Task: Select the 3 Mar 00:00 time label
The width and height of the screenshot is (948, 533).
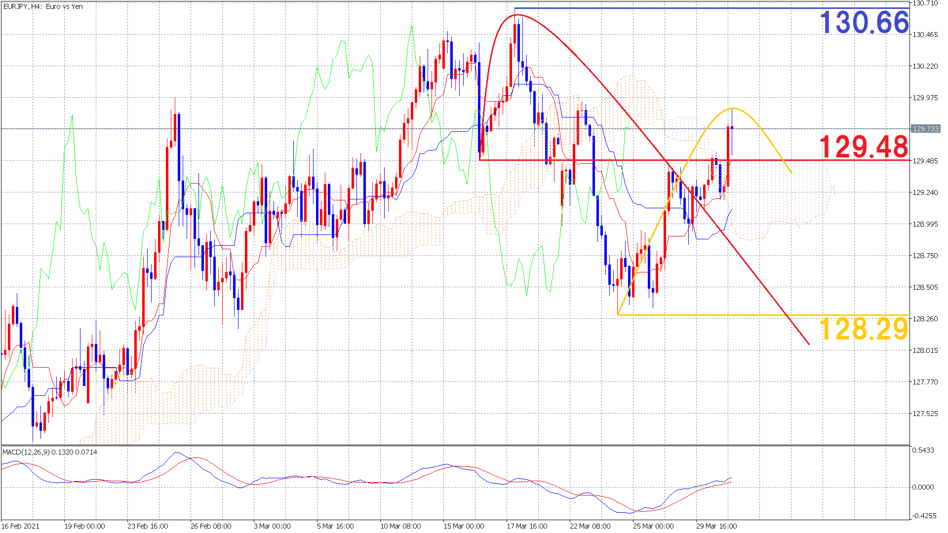Action: pos(272,526)
